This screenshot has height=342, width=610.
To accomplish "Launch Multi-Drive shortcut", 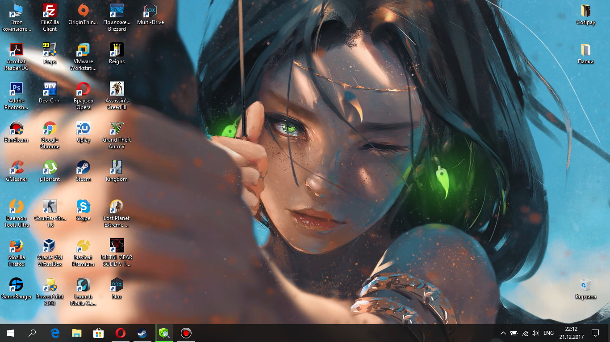I will [150, 15].
